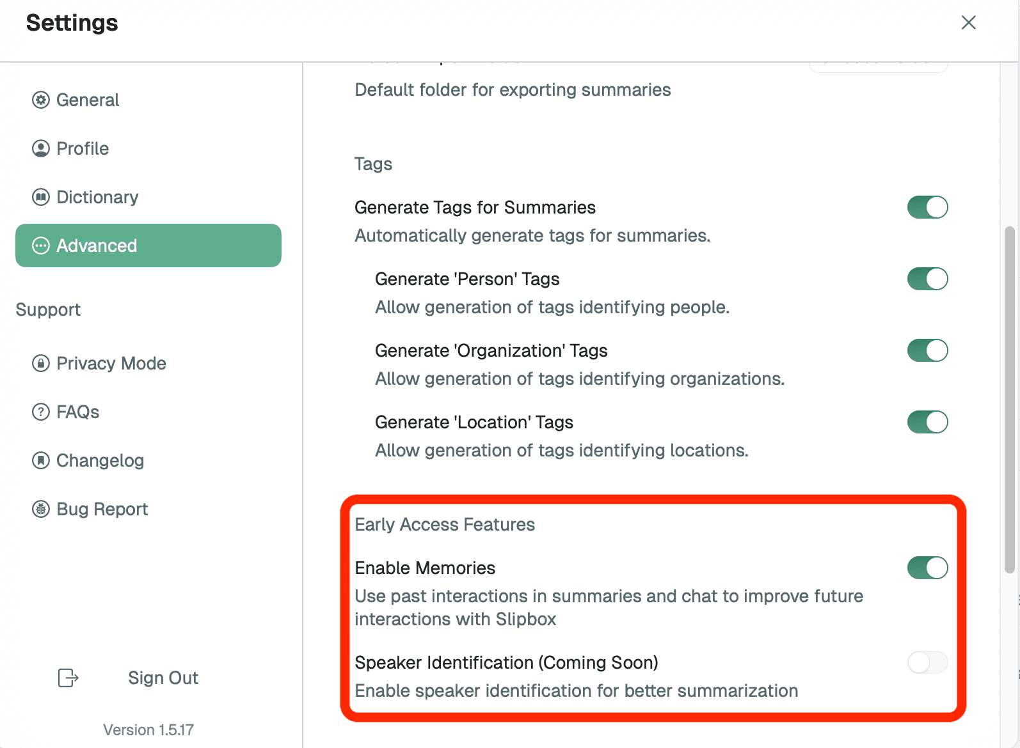Open the Dictionary settings section
Viewport: 1020px width, 748px height.
click(x=97, y=197)
